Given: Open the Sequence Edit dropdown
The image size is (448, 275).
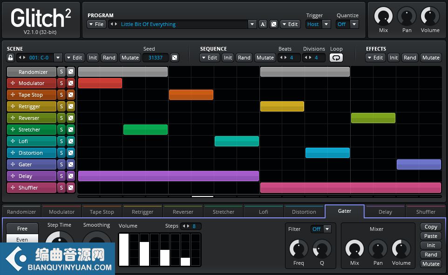Looking at the screenshot, I should click(x=210, y=58).
